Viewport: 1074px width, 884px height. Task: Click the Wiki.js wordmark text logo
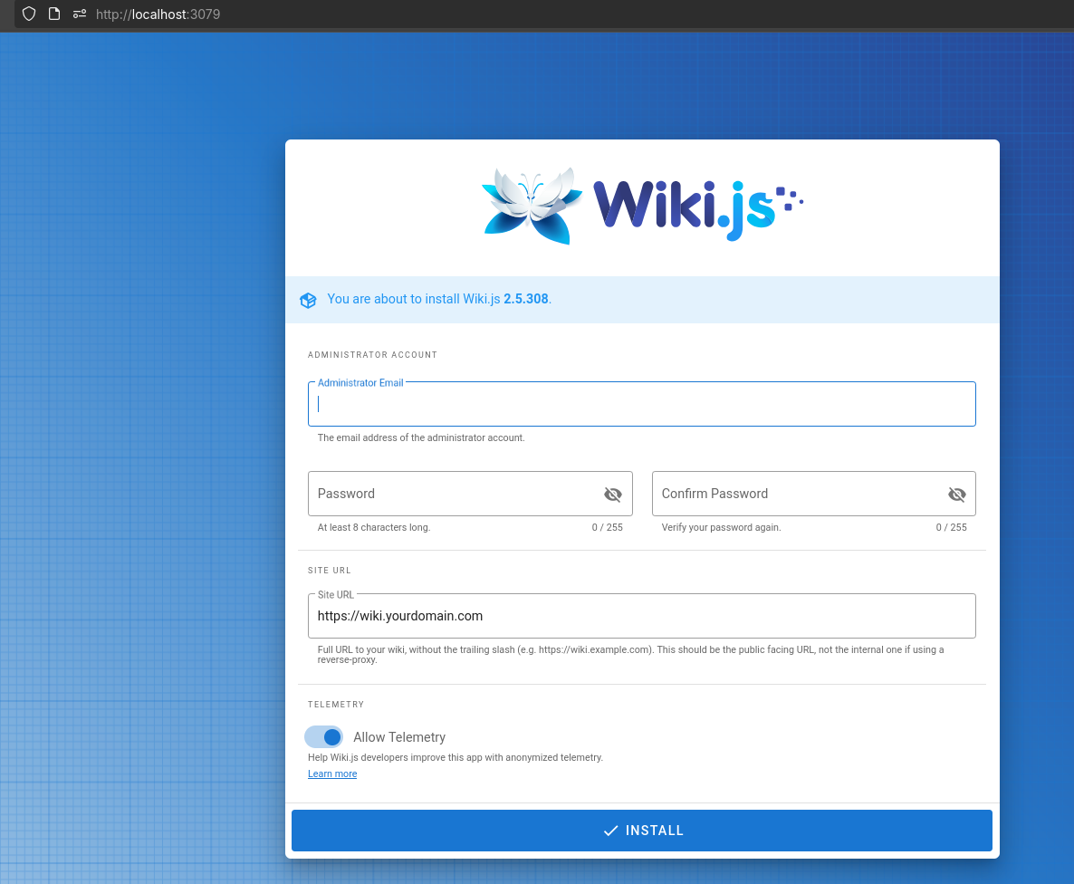click(x=684, y=207)
